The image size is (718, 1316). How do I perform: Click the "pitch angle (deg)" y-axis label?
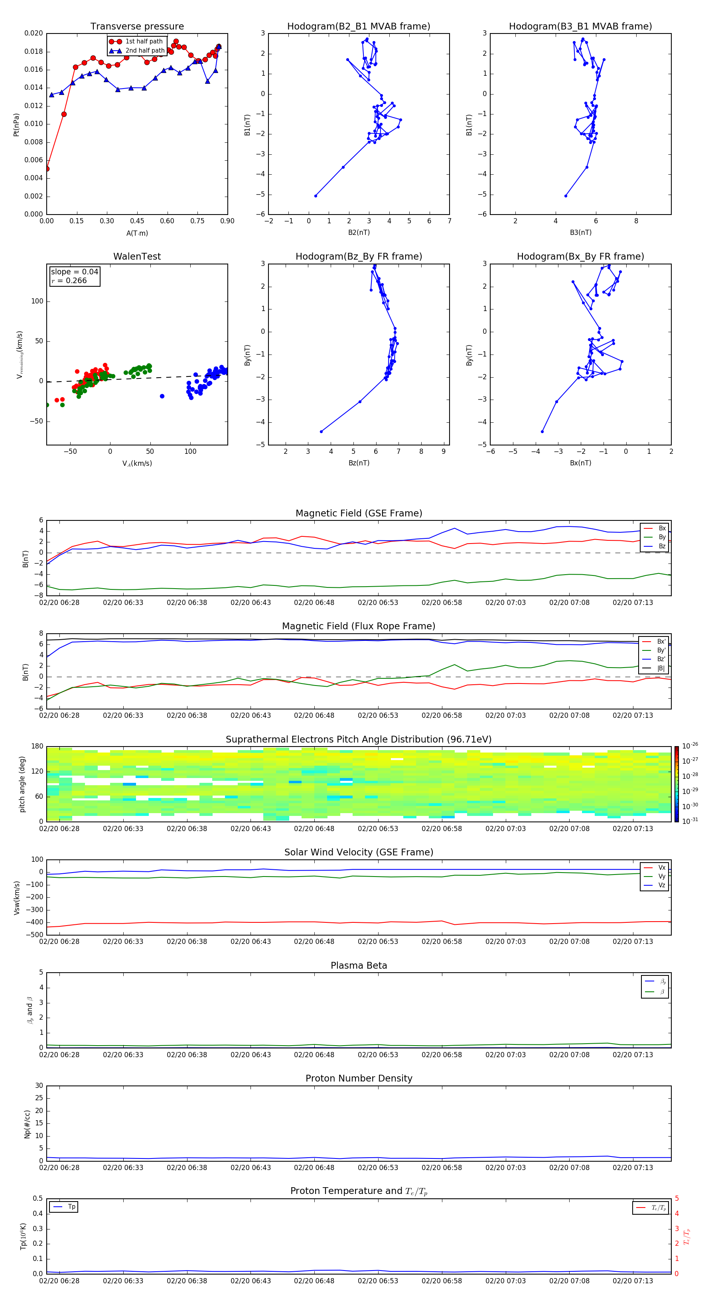(x=22, y=784)
